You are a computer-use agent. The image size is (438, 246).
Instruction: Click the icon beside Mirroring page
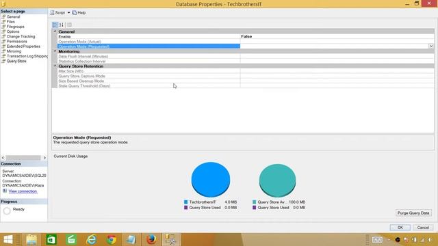[3, 51]
